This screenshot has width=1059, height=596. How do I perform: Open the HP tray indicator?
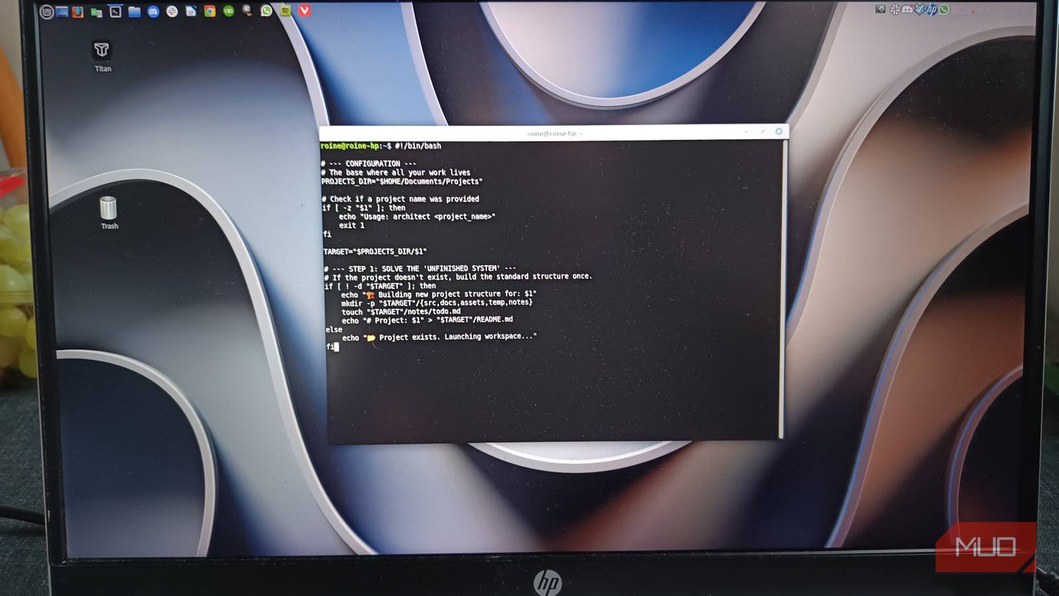932,9
